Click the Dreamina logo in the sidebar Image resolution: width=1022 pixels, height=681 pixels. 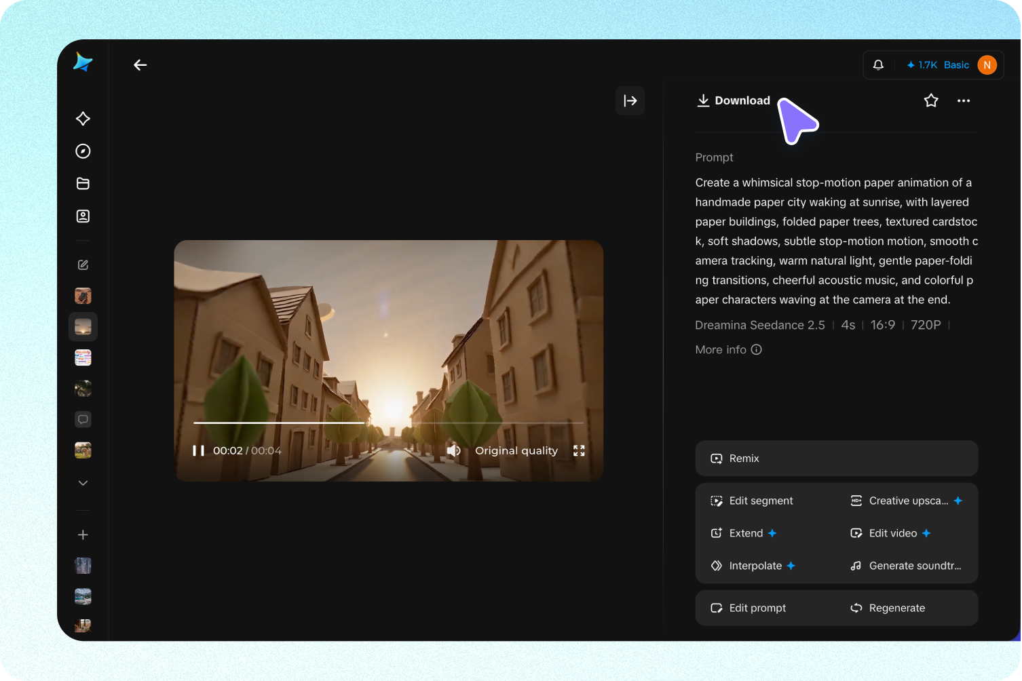[83, 62]
